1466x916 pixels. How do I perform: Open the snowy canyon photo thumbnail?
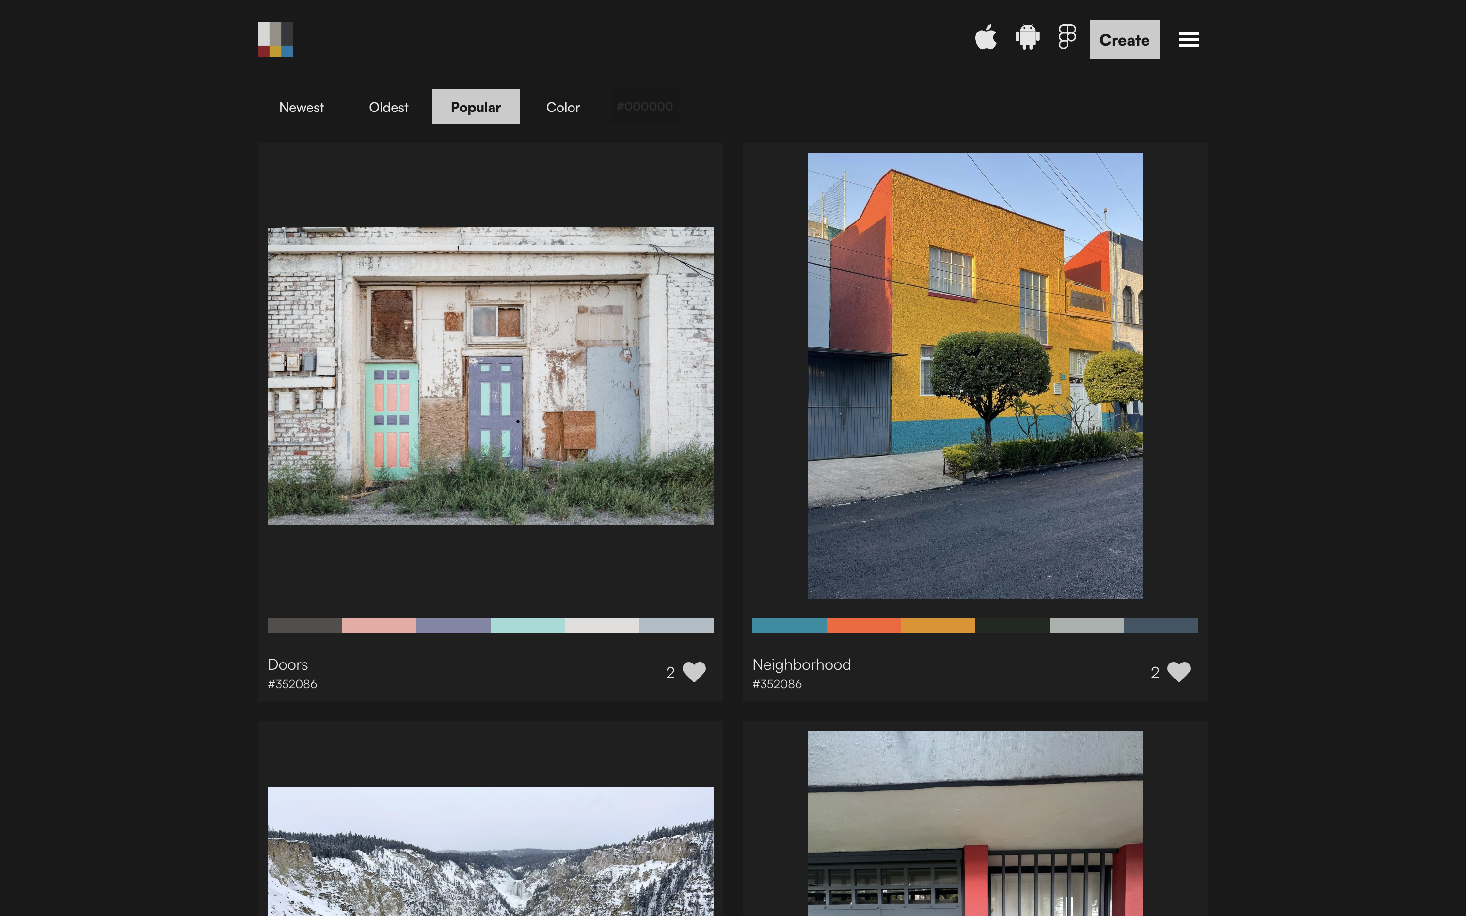[x=490, y=851]
